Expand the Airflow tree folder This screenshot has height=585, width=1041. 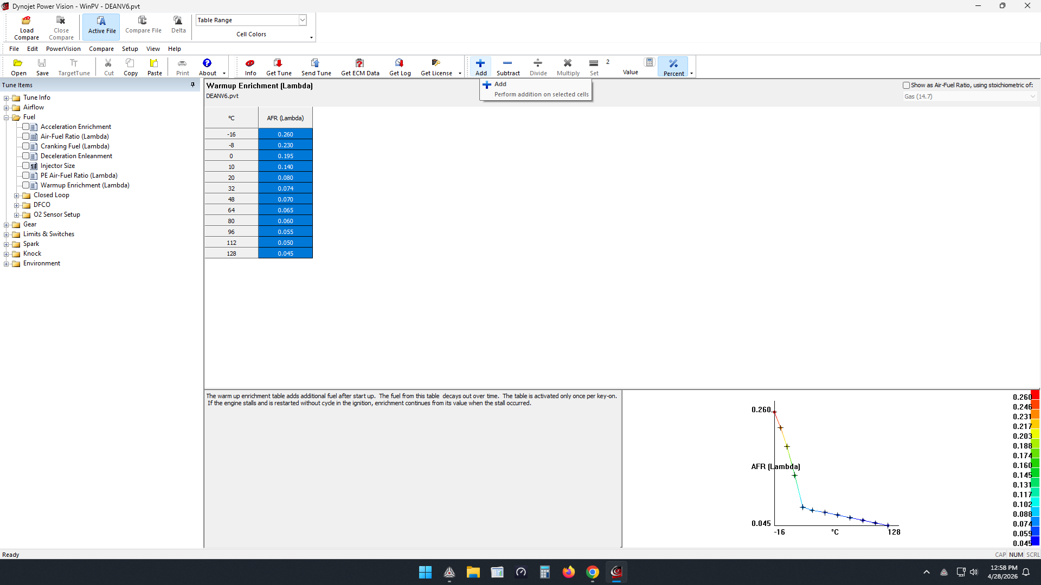coord(7,108)
